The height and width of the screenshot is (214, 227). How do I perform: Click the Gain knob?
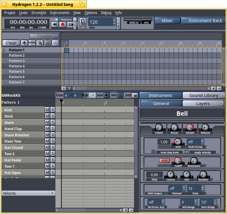coord(178,141)
